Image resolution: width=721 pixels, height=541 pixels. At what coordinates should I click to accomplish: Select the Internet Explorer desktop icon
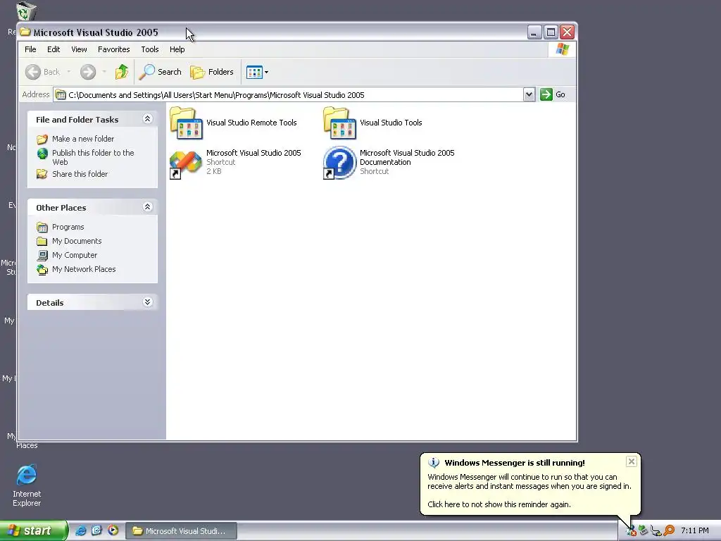27,475
